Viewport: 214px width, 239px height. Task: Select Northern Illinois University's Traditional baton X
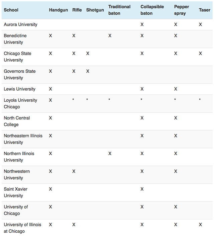point(110,153)
